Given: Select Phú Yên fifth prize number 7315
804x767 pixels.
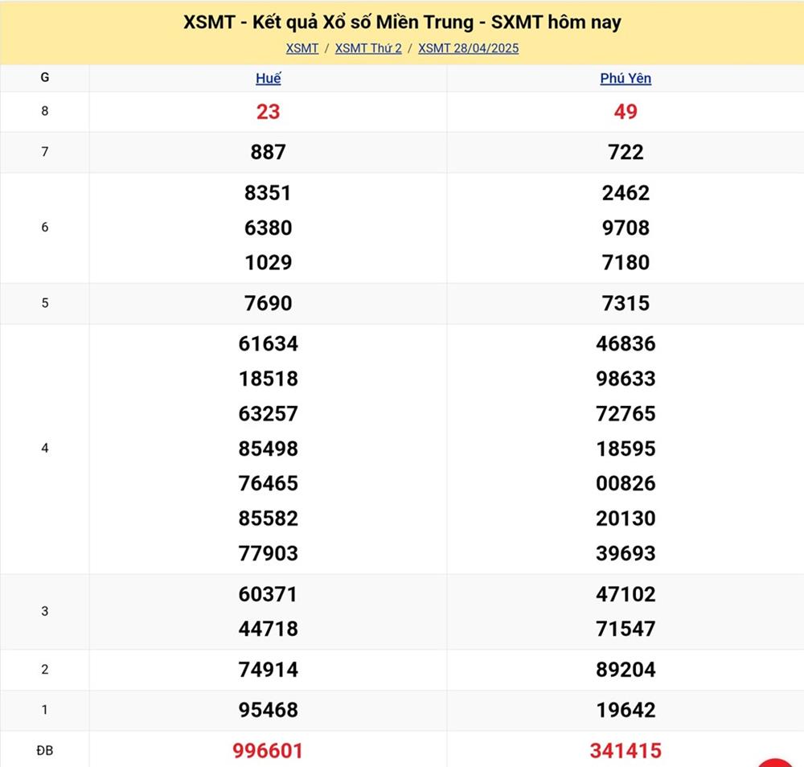Looking at the screenshot, I should pyautogui.click(x=626, y=303).
